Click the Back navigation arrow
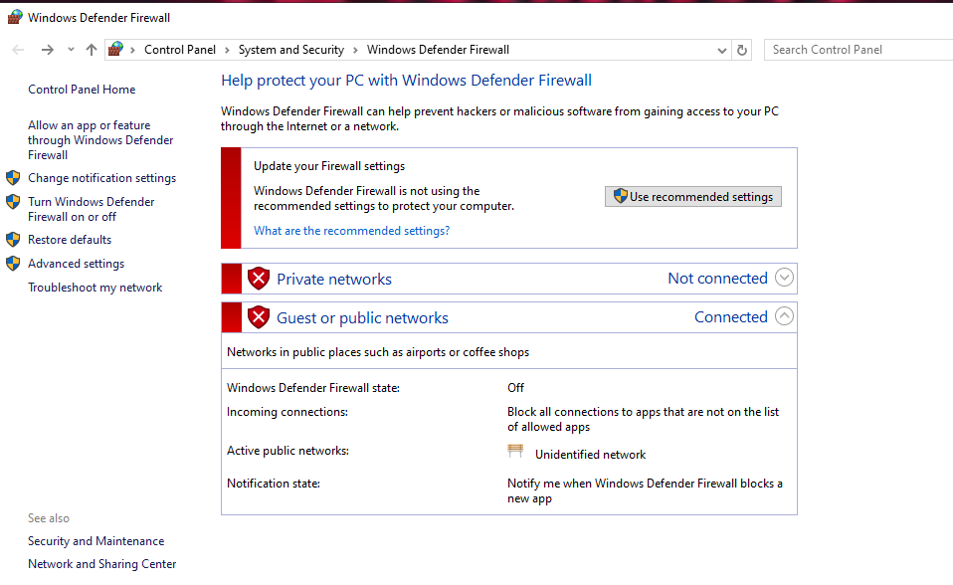This screenshot has width=953, height=585. 19,50
